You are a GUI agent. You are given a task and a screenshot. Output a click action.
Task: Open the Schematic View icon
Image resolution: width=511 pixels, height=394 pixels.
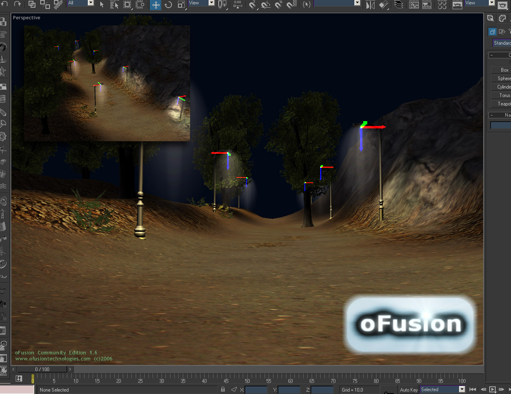click(x=426, y=4)
